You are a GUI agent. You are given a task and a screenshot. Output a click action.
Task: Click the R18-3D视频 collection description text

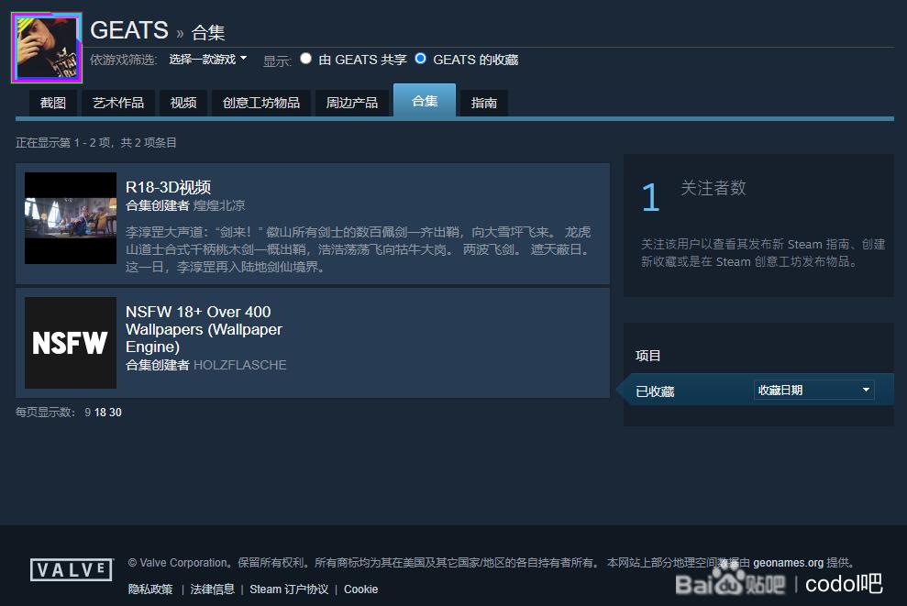point(359,249)
